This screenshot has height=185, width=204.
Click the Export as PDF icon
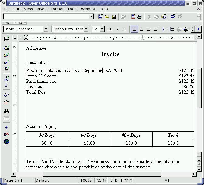click(133, 17)
